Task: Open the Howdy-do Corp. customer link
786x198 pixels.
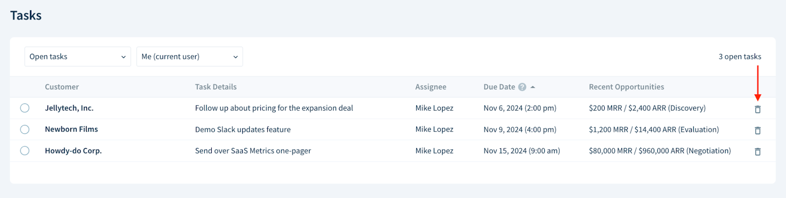Action: (x=73, y=150)
